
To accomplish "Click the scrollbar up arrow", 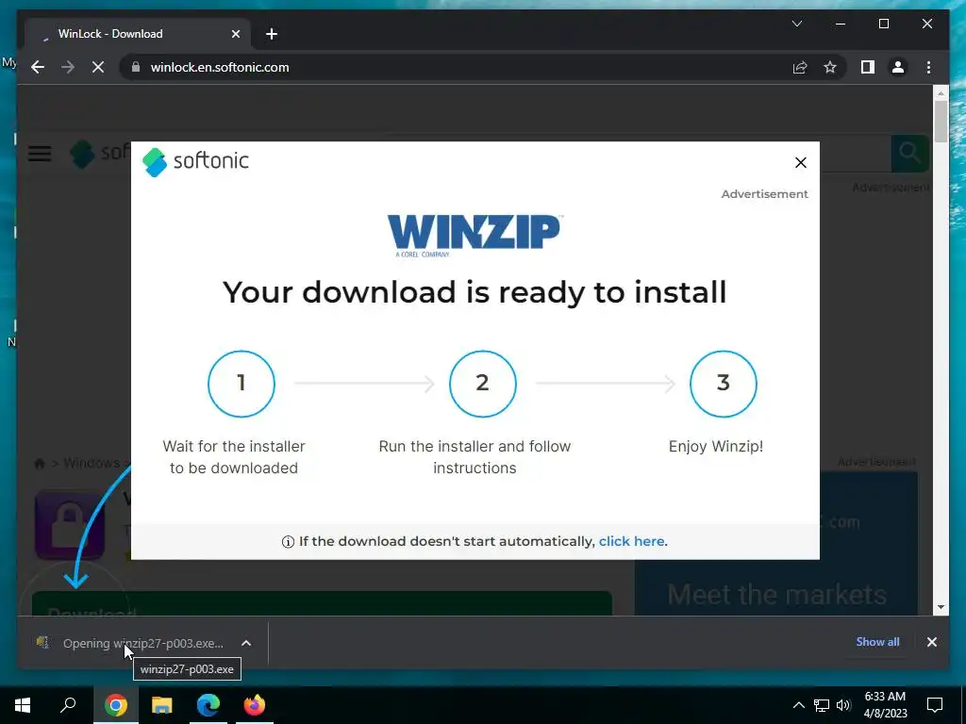I will click(x=941, y=93).
